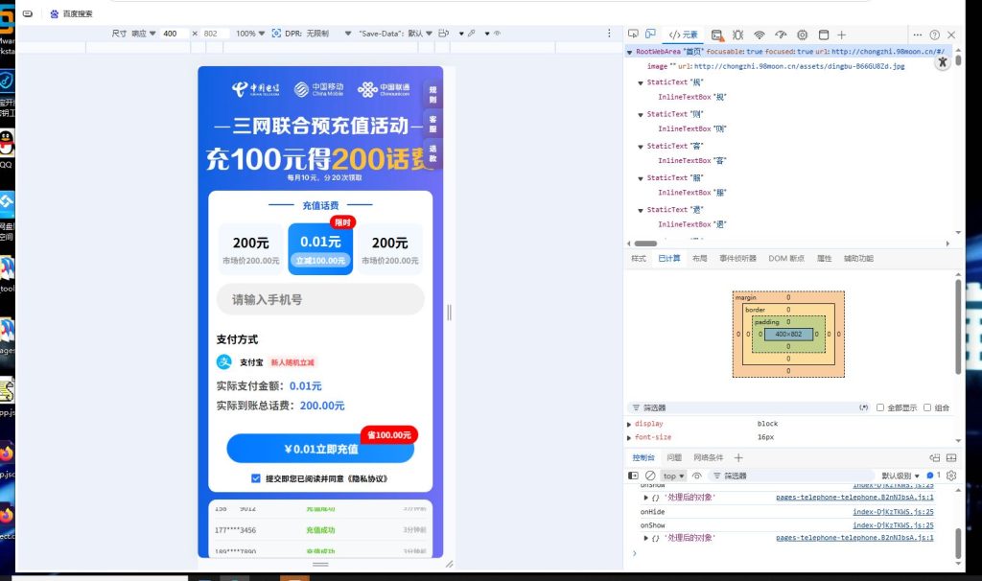Click the plus icon to add DevTools tool
This screenshot has height=581, width=982.
tap(842, 35)
